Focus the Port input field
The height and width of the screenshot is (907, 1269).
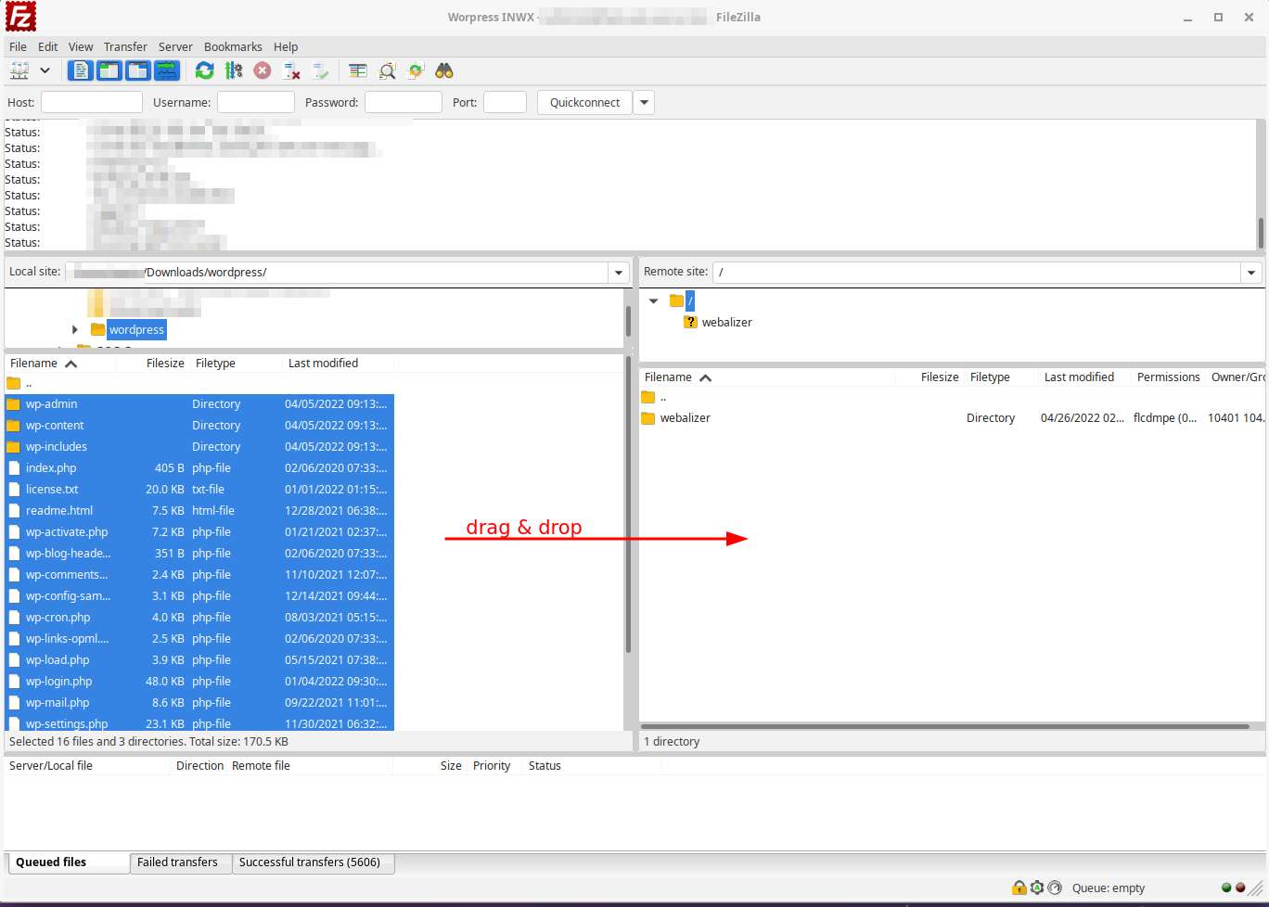coord(506,102)
